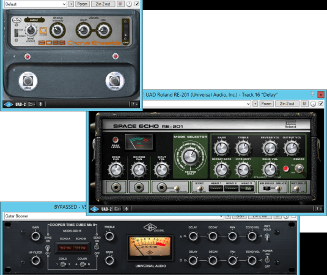Click the microphone icon in RE-201 UAD toolbar
Image resolution: width=327 pixels, height=275 pixels.
pos(127,209)
